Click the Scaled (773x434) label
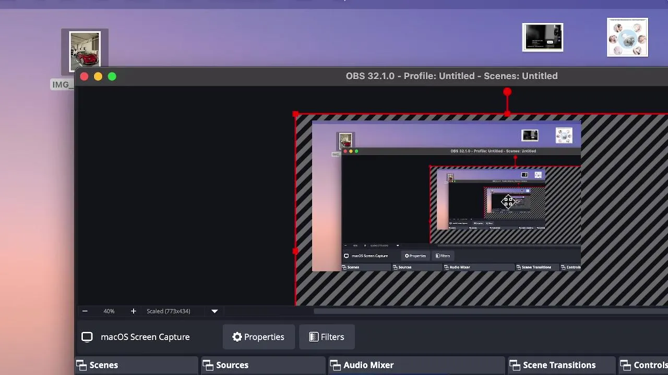 click(168, 311)
